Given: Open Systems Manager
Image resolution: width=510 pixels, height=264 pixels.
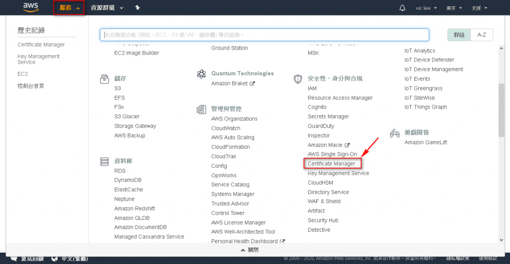Looking at the screenshot, I should point(233,194).
